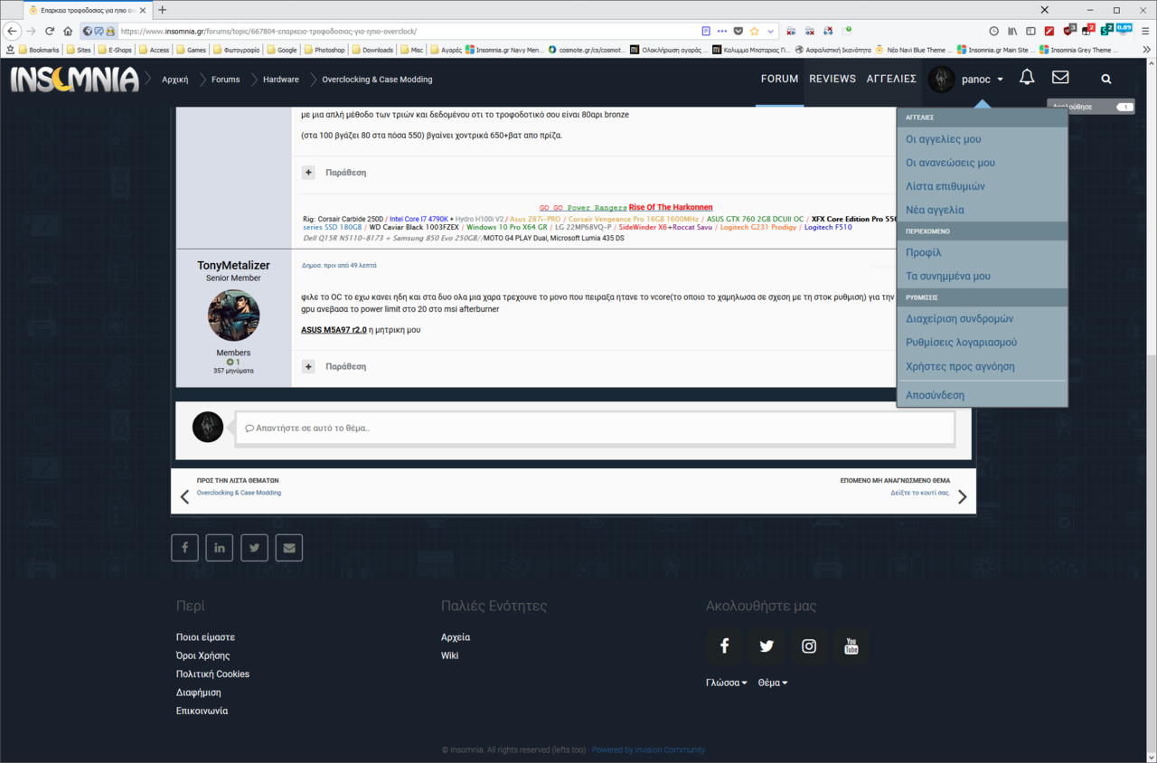Open Insomnia's Instagram page in footer
The image size is (1157, 763).
(x=809, y=646)
